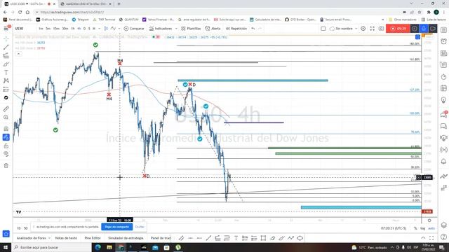The image size is (449, 252).
Task: Expand the timeframe list dropdown arrow
Action: 99,29
